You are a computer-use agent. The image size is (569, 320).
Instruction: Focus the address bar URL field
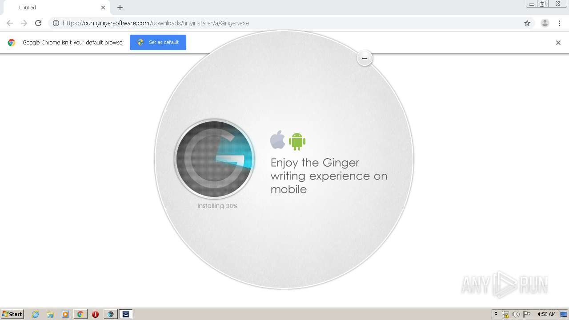pos(291,23)
